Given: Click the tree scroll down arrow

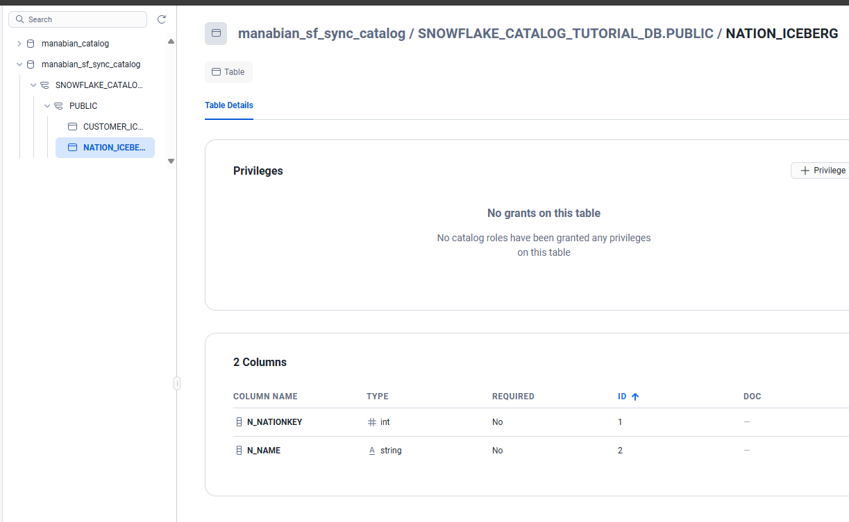Looking at the screenshot, I should click(171, 161).
